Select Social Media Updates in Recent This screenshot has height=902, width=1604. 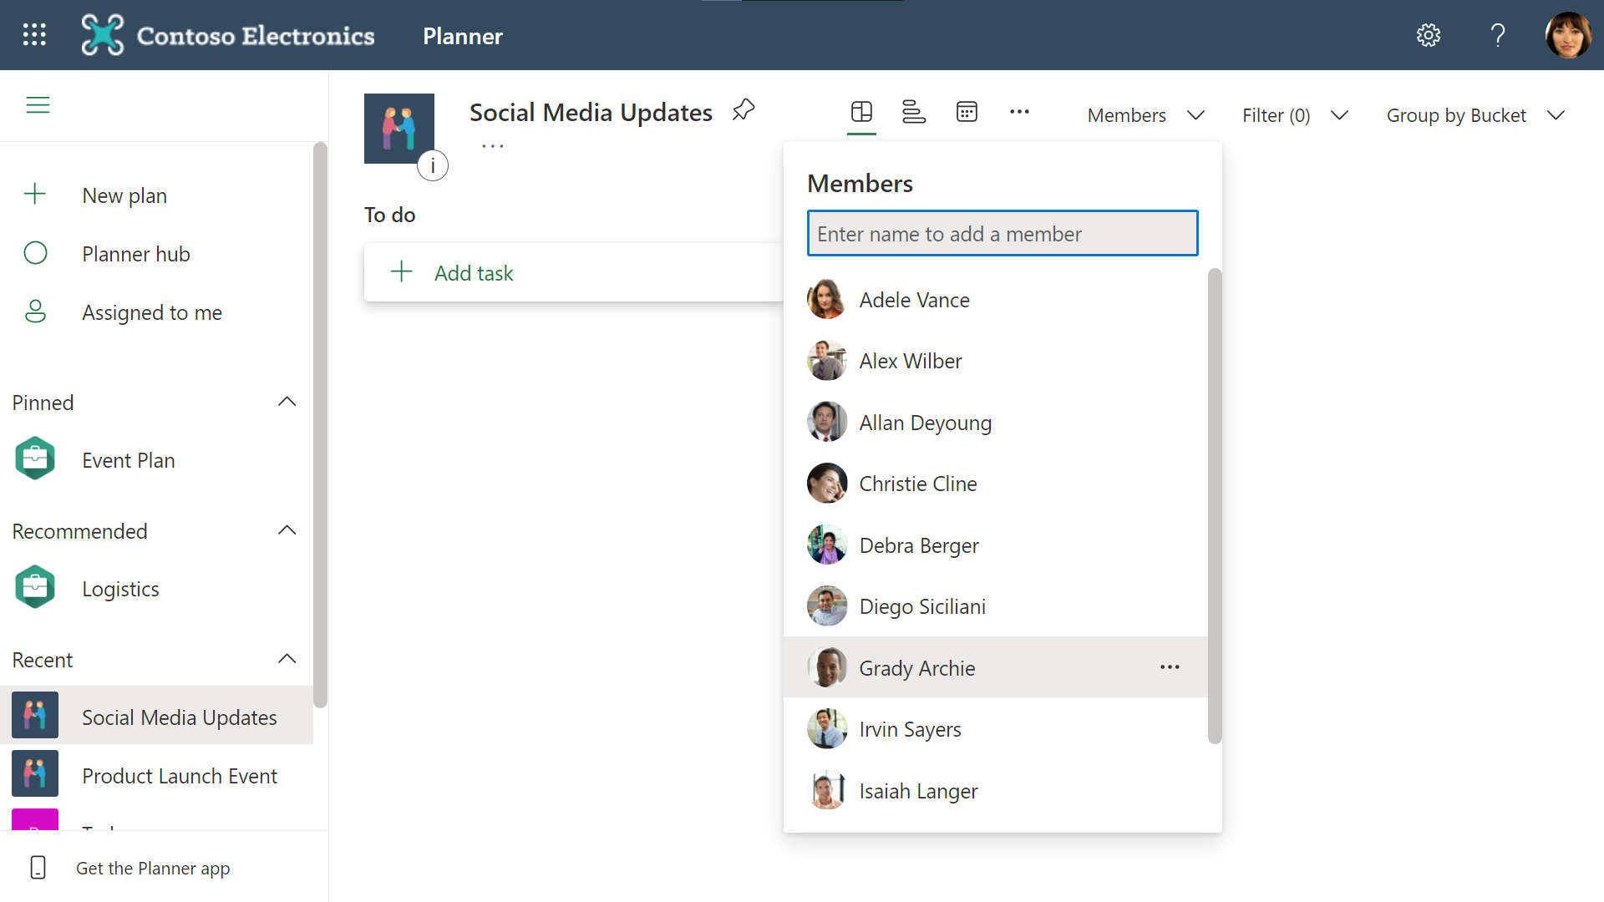click(157, 716)
